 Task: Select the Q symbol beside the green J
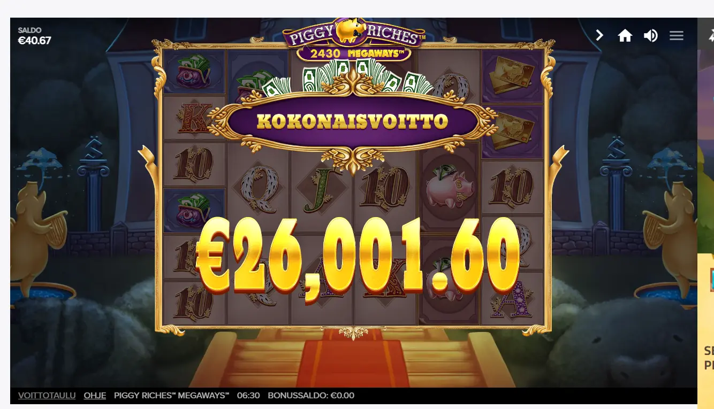(x=257, y=189)
